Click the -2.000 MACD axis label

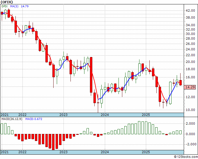[x=190, y=144]
